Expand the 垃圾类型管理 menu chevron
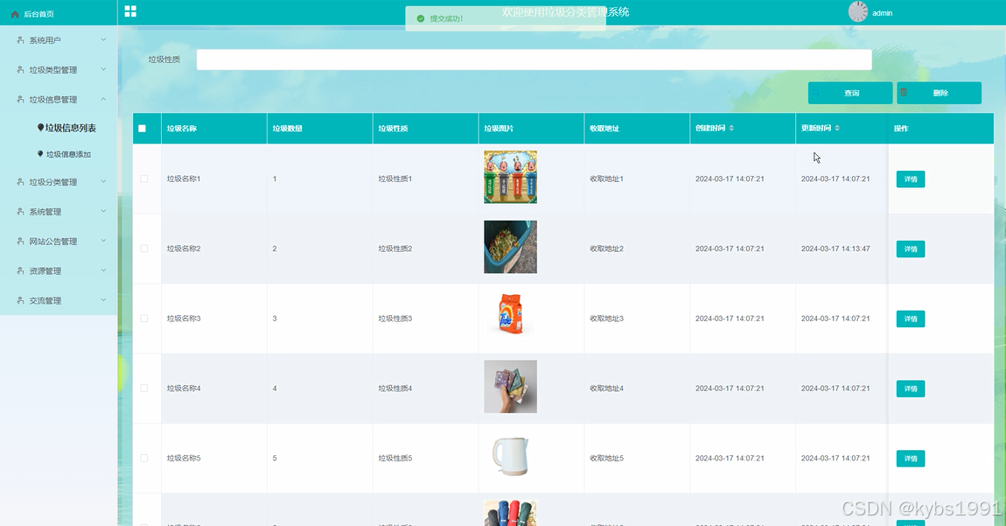The image size is (1006, 526). [103, 69]
